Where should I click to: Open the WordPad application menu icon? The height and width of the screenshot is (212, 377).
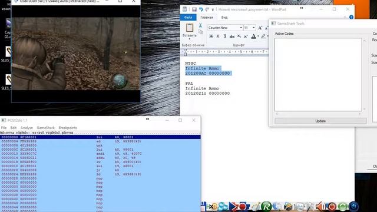tap(184, 9)
